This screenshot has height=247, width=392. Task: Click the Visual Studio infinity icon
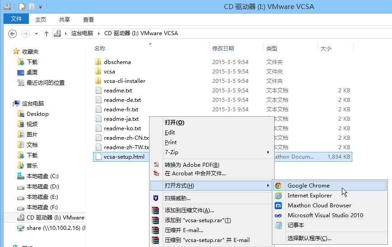[x=278, y=215]
